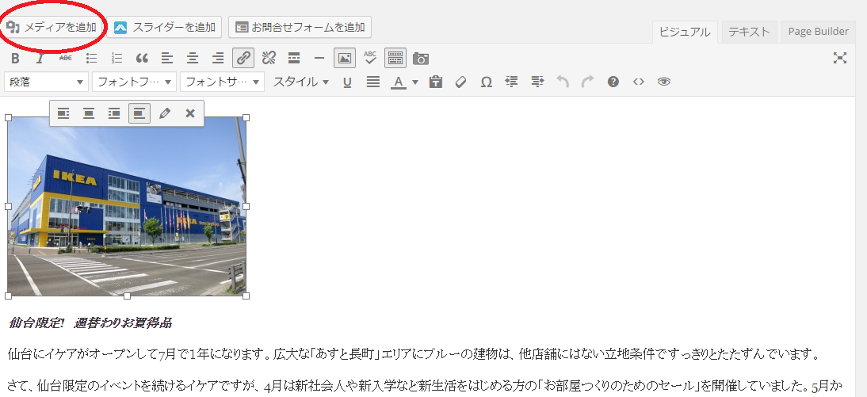Image resolution: width=867 pixels, height=397 pixels.
Task: Insert a blockquote using the quote icon
Action: (142, 58)
